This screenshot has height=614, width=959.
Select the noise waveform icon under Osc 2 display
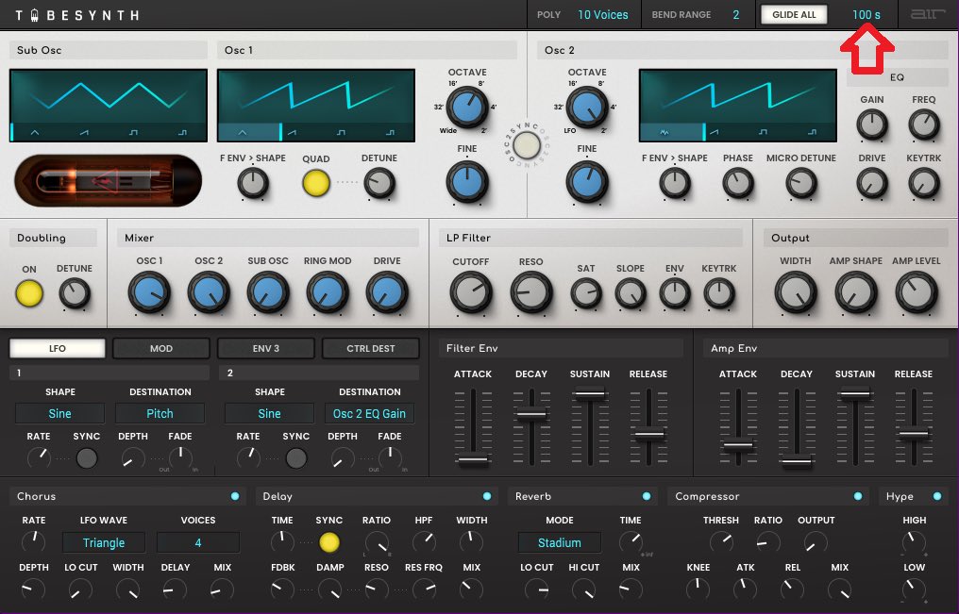665,132
